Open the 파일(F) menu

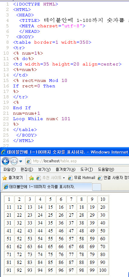[9, 170]
